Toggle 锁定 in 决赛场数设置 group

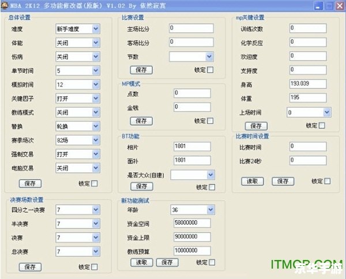(95, 267)
